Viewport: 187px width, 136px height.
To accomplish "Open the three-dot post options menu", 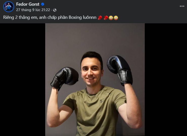I will tap(182, 6).
